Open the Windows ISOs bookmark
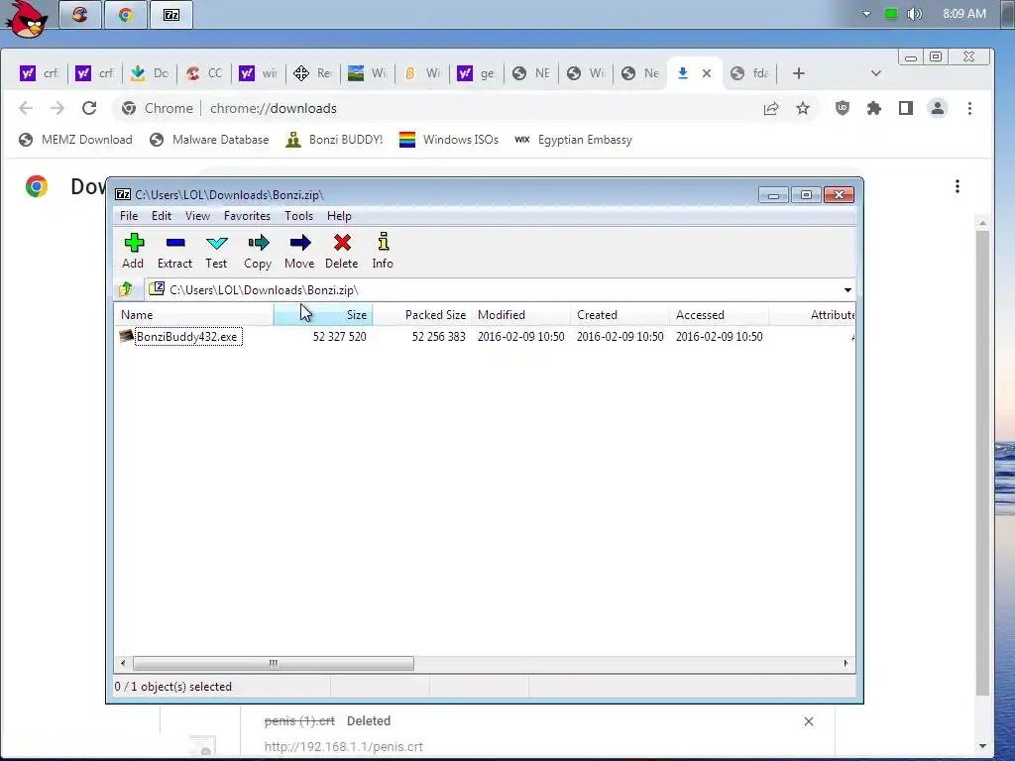This screenshot has width=1015, height=761. pos(449,140)
